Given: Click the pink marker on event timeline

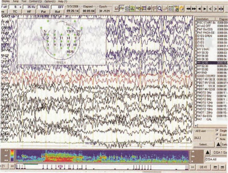Looking at the screenshot, I should coord(60,167).
